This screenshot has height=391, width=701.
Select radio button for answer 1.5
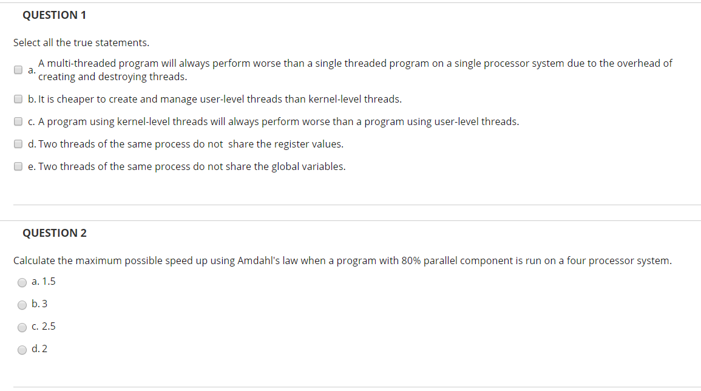coord(22,282)
